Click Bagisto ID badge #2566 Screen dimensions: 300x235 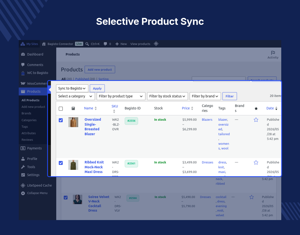point(133,198)
